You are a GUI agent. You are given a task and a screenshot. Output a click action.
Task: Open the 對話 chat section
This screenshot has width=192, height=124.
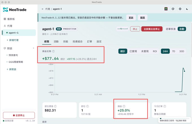[x=8, y=48]
